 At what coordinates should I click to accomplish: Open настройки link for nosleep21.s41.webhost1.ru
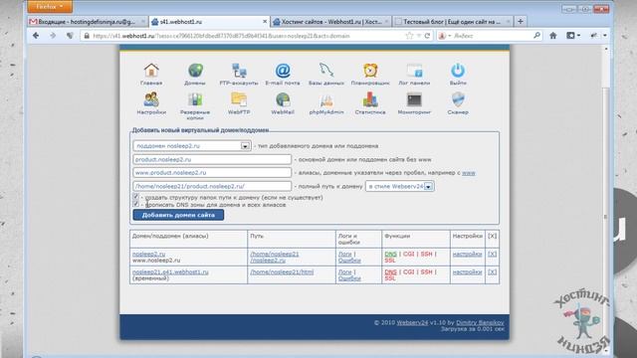pos(467,271)
